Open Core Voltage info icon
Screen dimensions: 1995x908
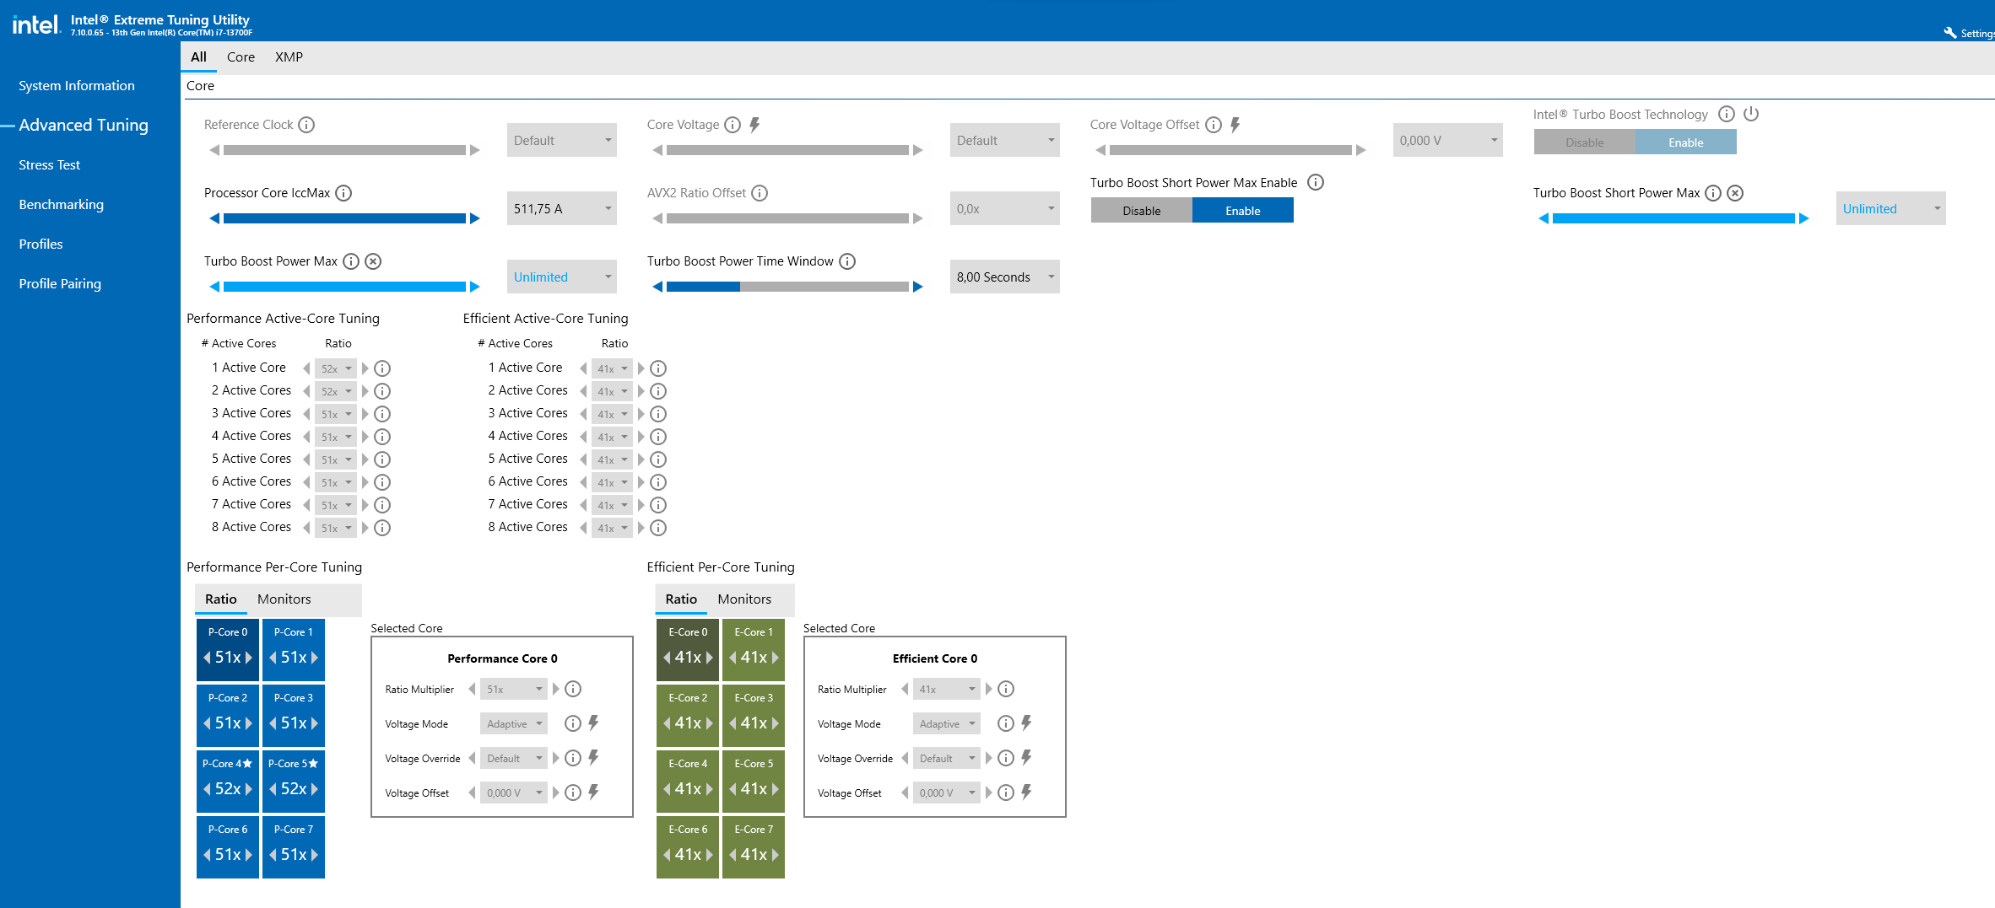pos(733,125)
